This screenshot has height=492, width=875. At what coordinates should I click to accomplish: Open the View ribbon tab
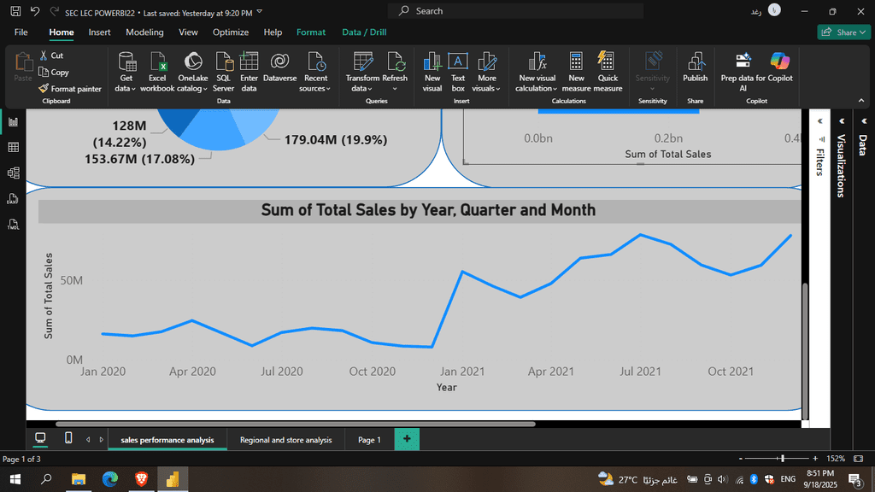click(188, 32)
